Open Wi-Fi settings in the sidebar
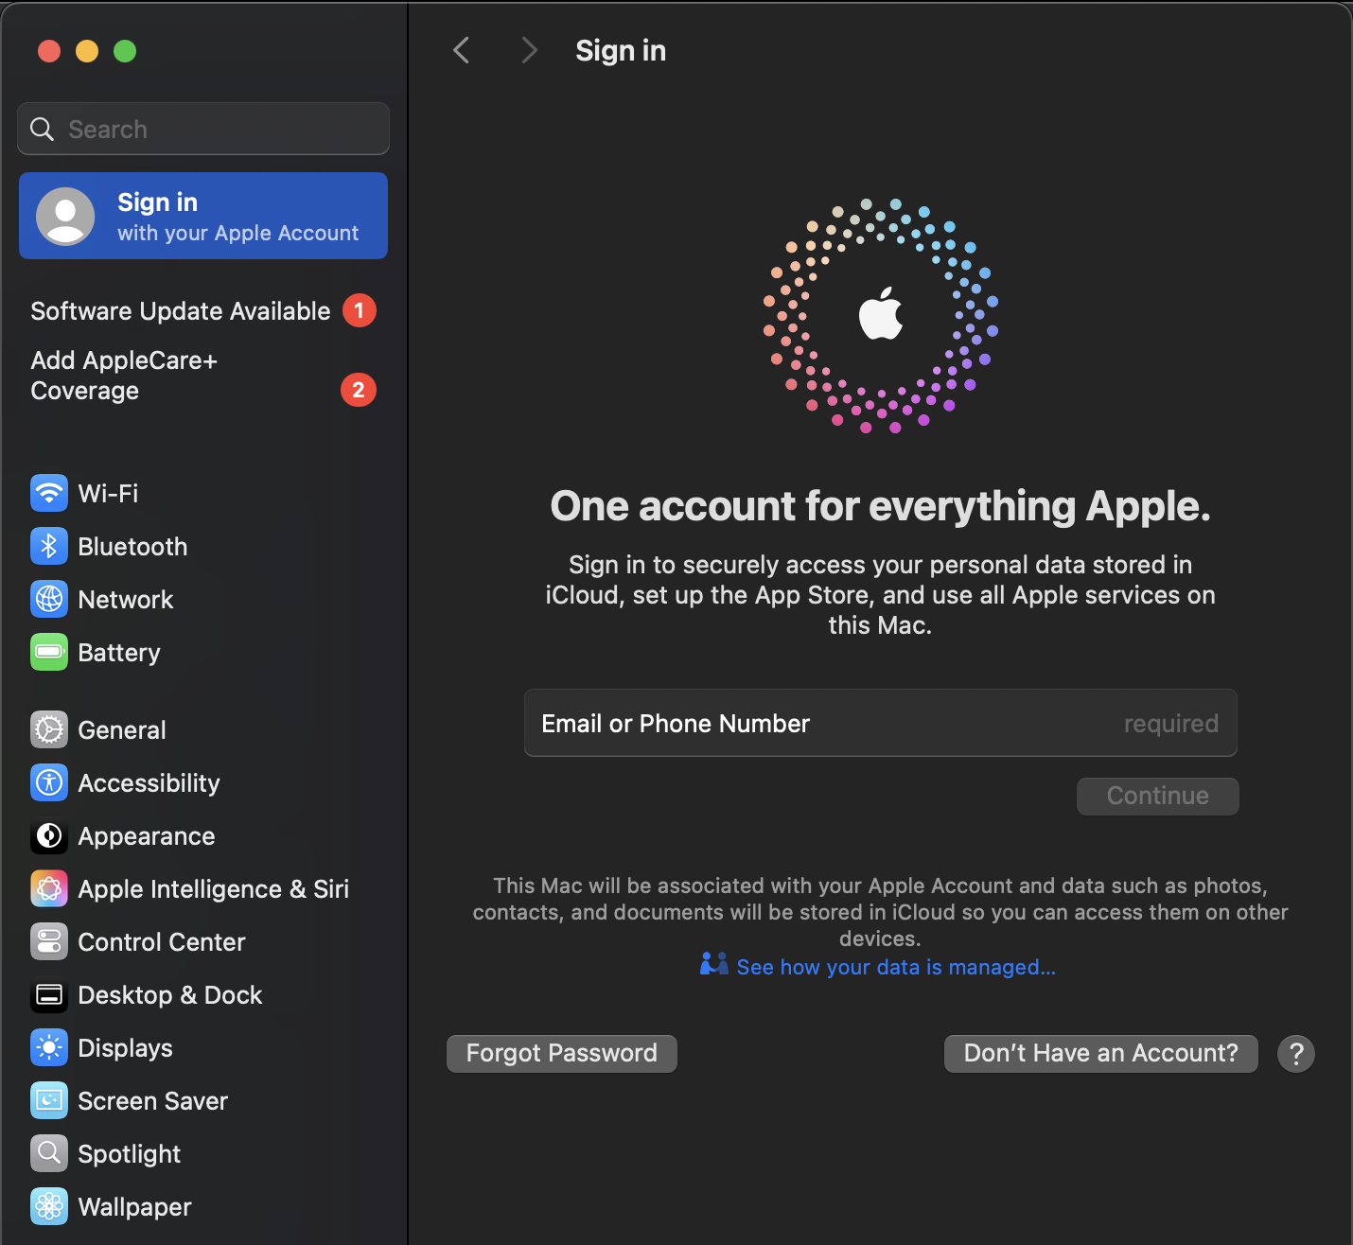 point(107,493)
